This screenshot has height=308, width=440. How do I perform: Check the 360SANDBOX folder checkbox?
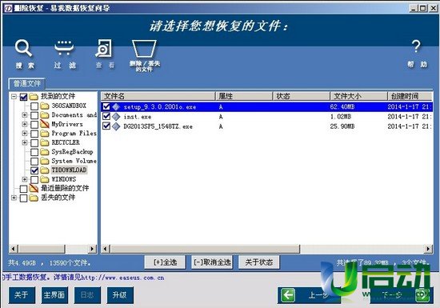[34, 106]
